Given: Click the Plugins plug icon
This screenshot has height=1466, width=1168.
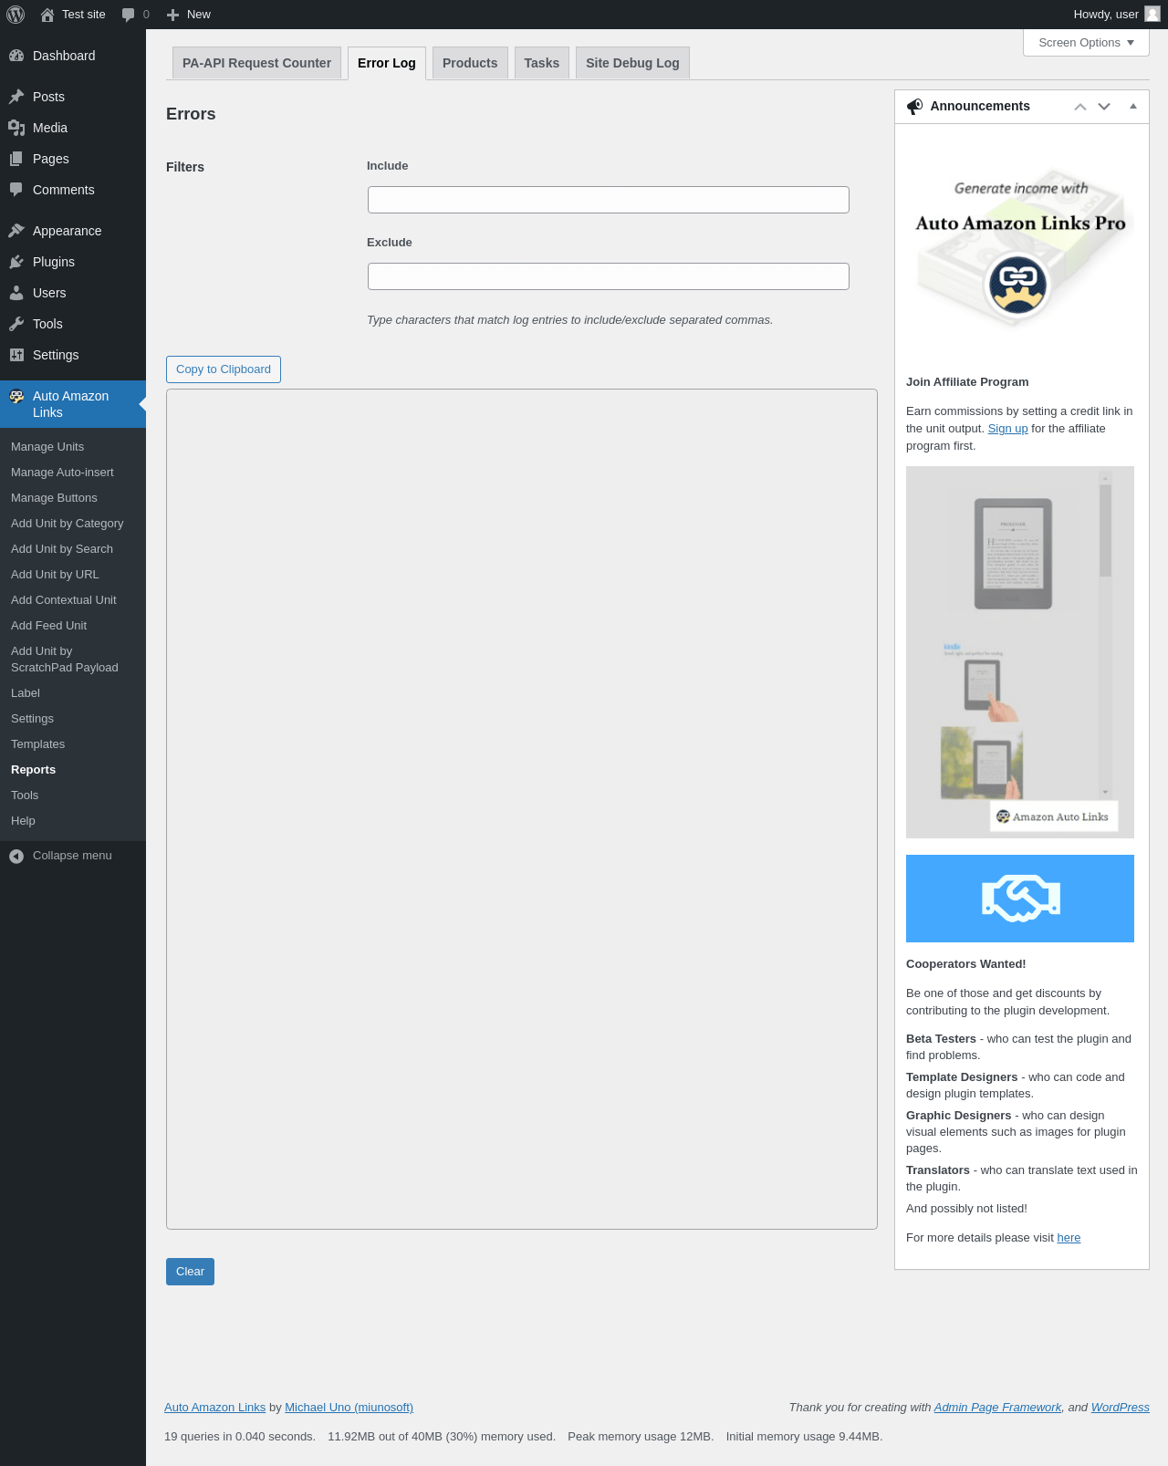Looking at the screenshot, I should click(x=16, y=262).
